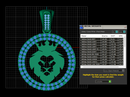The width and height of the screenshot is (130, 97).
Task: Click the DWT column header
Action: point(114,36)
